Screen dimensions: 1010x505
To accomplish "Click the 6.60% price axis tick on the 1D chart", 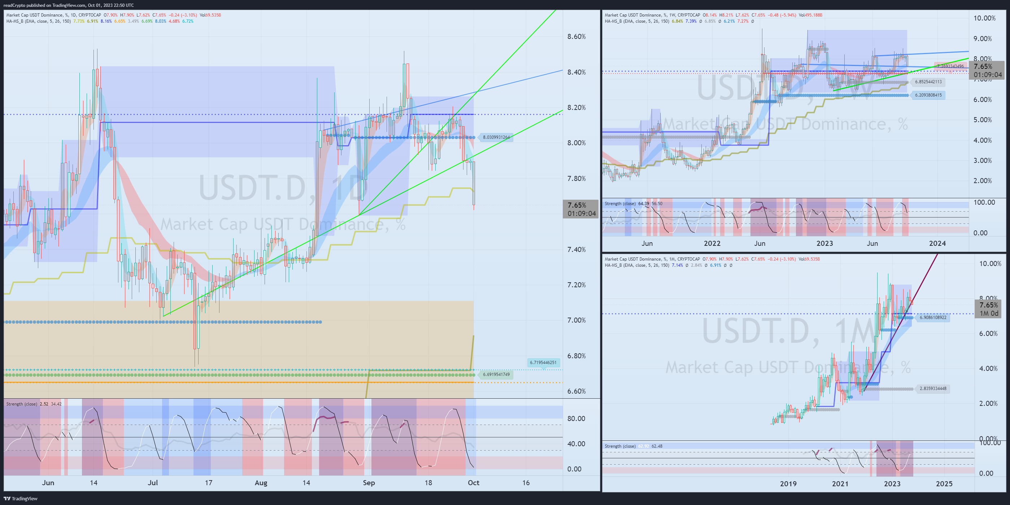I will (x=576, y=391).
